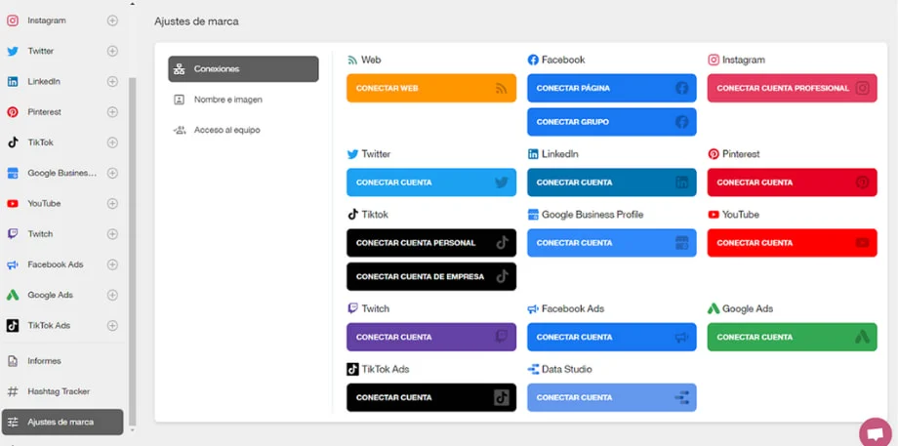Click the Web section label
This screenshot has height=446, width=898.
[x=371, y=61]
